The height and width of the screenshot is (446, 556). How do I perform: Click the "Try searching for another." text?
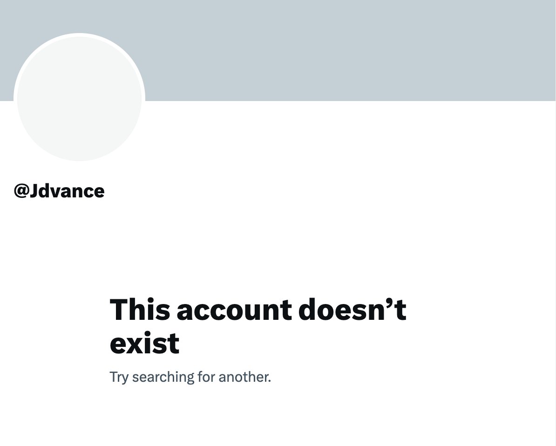pos(190,377)
